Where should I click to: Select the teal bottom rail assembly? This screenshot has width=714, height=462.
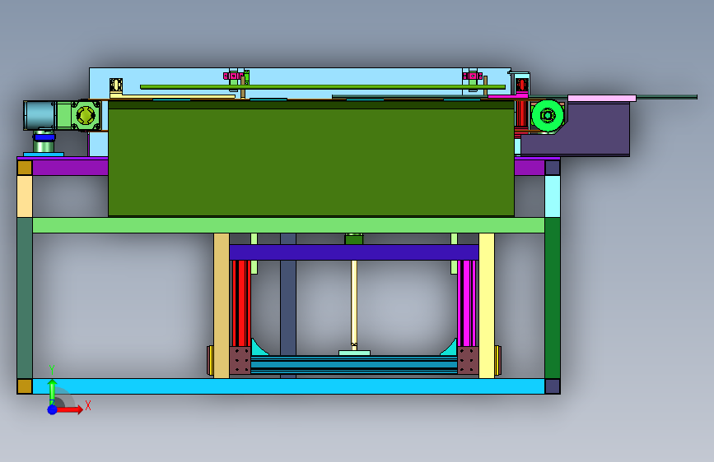tap(354, 365)
